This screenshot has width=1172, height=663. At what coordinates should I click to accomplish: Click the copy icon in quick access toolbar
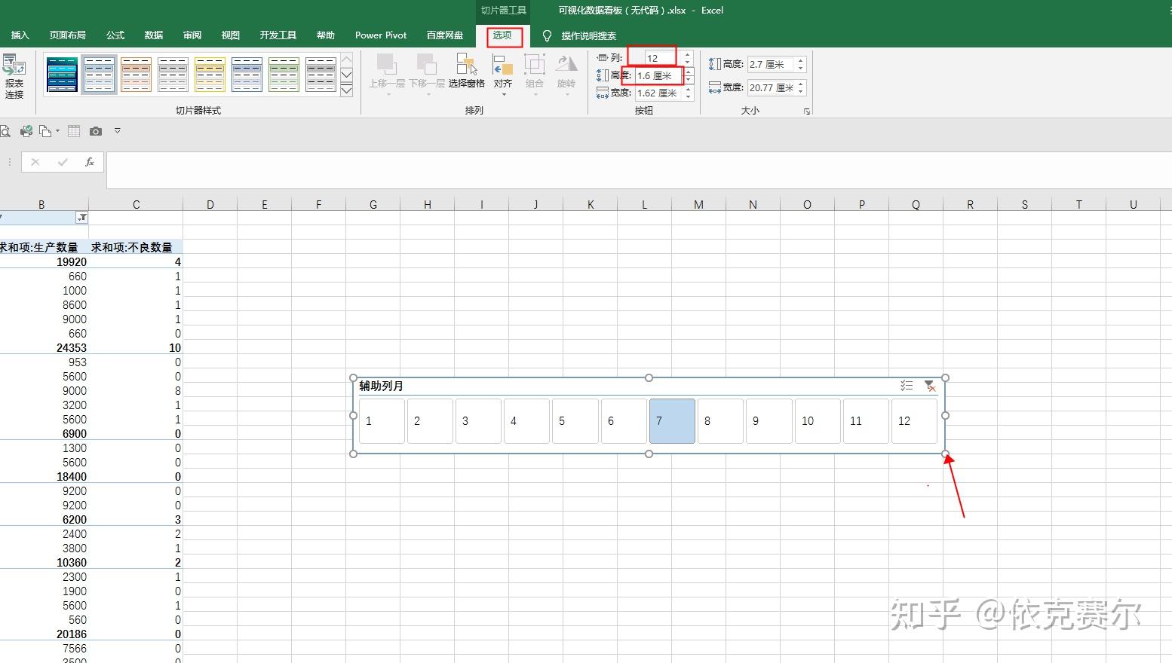point(45,131)
